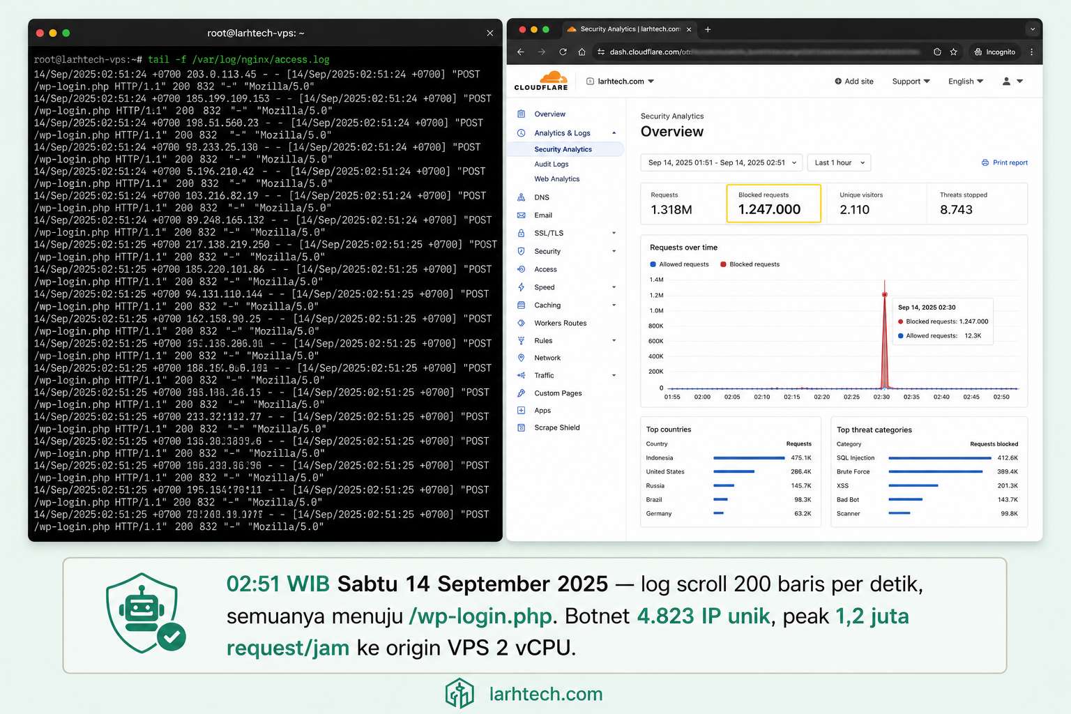Click the Overview sidebar icon
This screenshot has height=714, width=1071.
(521, 114)
